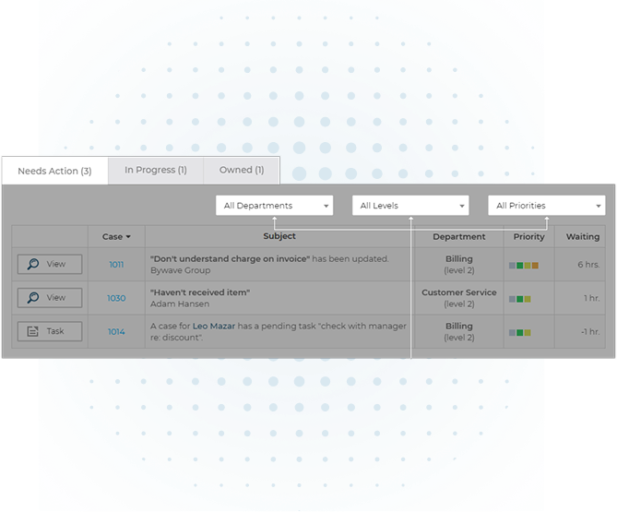The height and width of the screenshot is (512, 617).
Task: Open case number 1011 link
Action: pos(116,265)
